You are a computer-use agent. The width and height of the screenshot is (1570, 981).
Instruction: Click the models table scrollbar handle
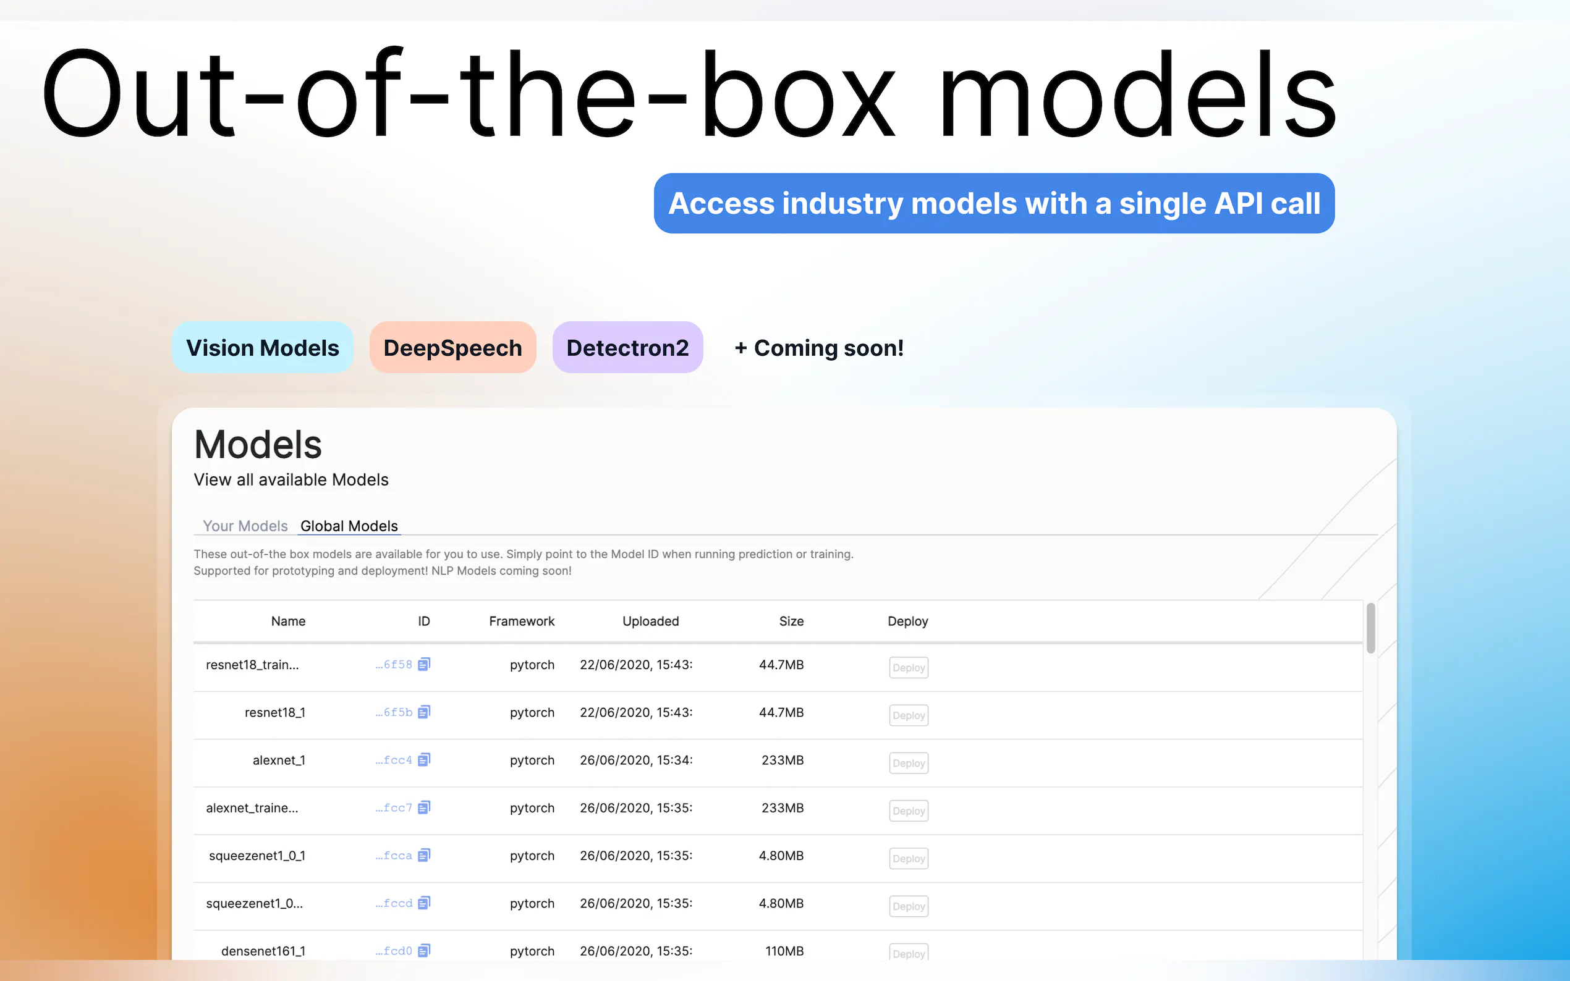(x=1370, y=628)
